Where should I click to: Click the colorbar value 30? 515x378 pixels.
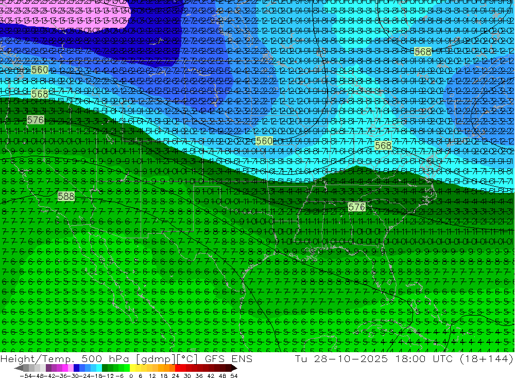tap(187, 376)
